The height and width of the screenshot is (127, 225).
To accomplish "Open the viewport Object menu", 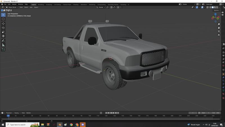I will [36, 7].
